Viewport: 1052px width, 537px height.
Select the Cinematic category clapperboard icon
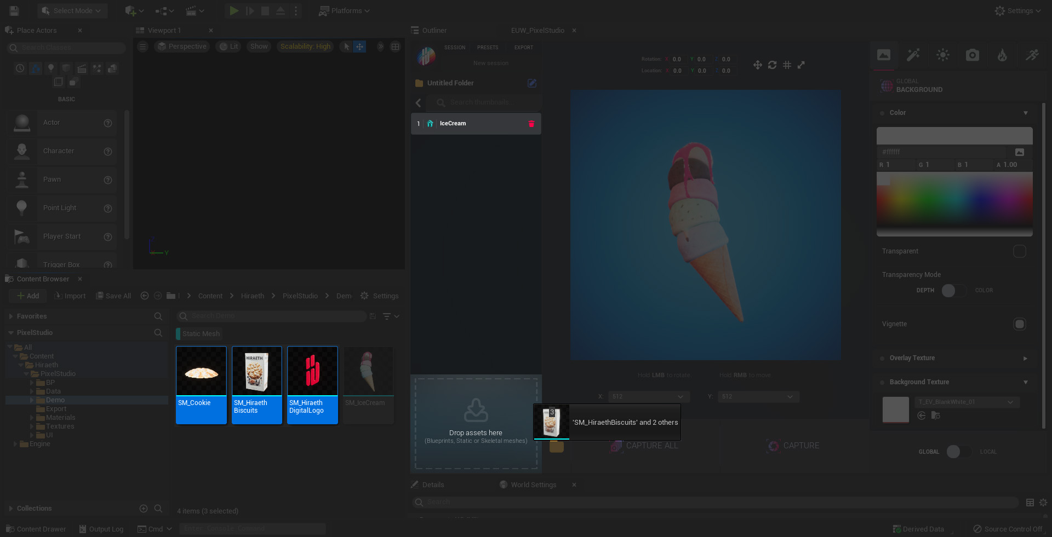82,68
